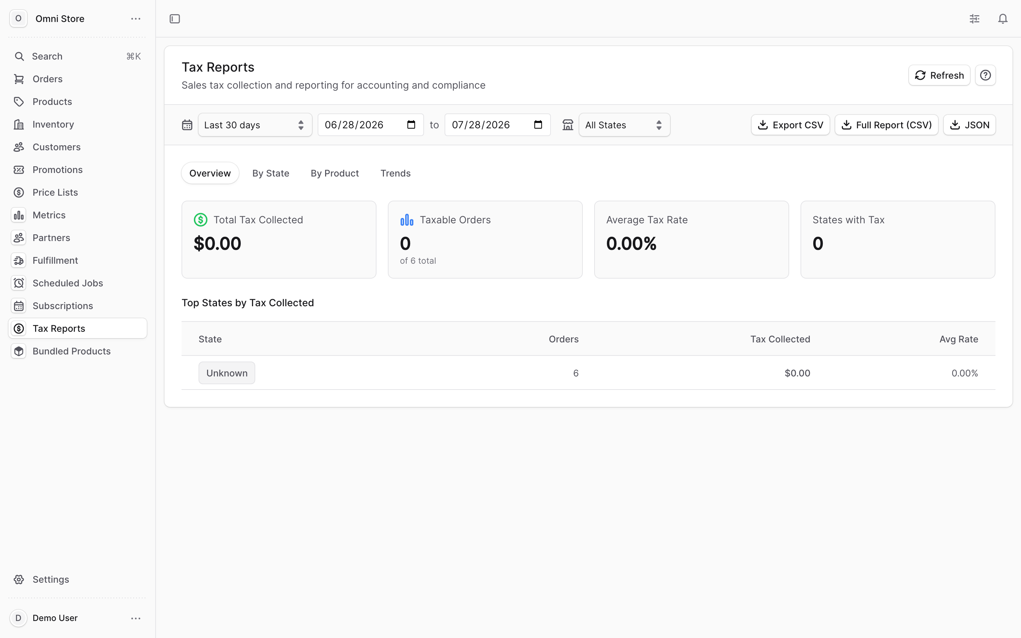Click the 06/28/2026 start date field
The width and height of the screenshot is (1021, 638).
click(370, 125)
